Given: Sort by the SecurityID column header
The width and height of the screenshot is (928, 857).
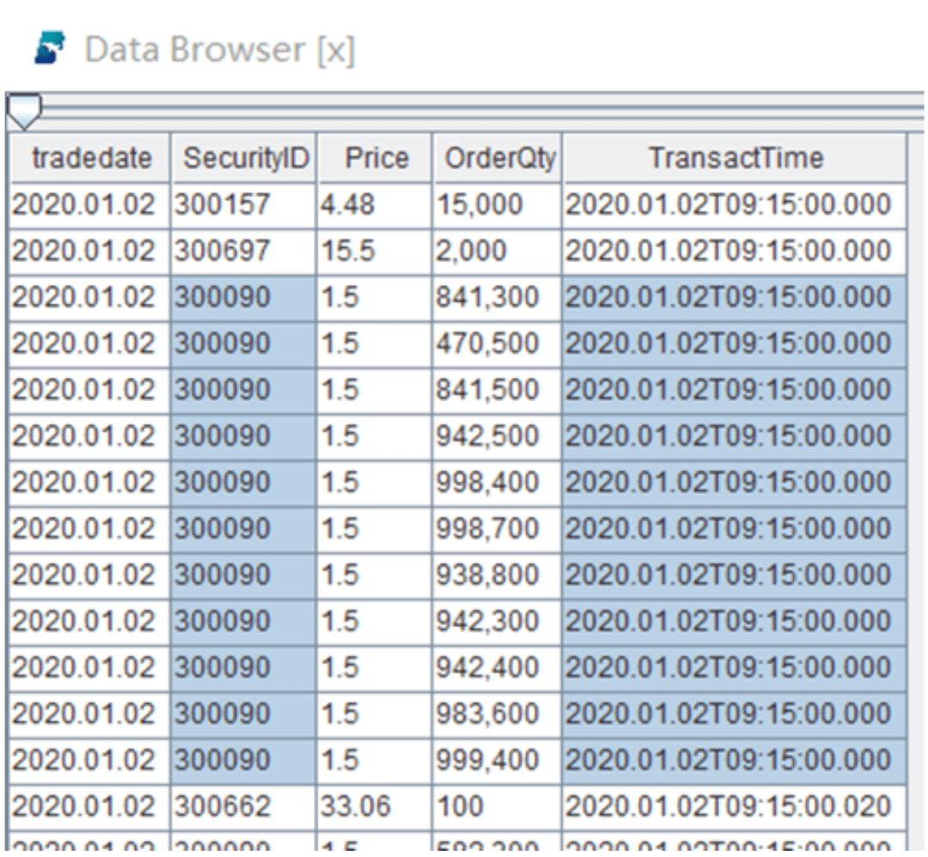Looking at the screenshot, I should (x=245, y=158).
